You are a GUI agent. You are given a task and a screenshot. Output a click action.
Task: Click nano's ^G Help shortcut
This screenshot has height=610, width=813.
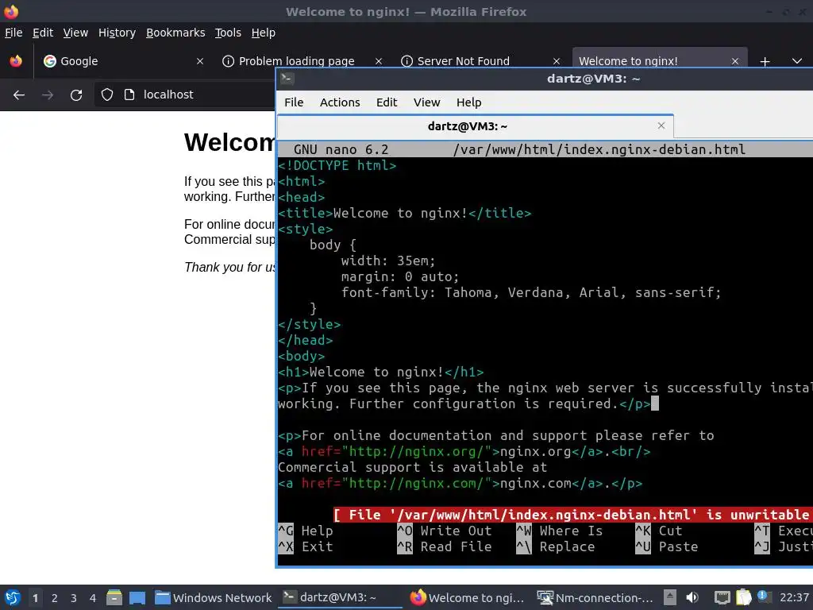[x=306, y=531]
